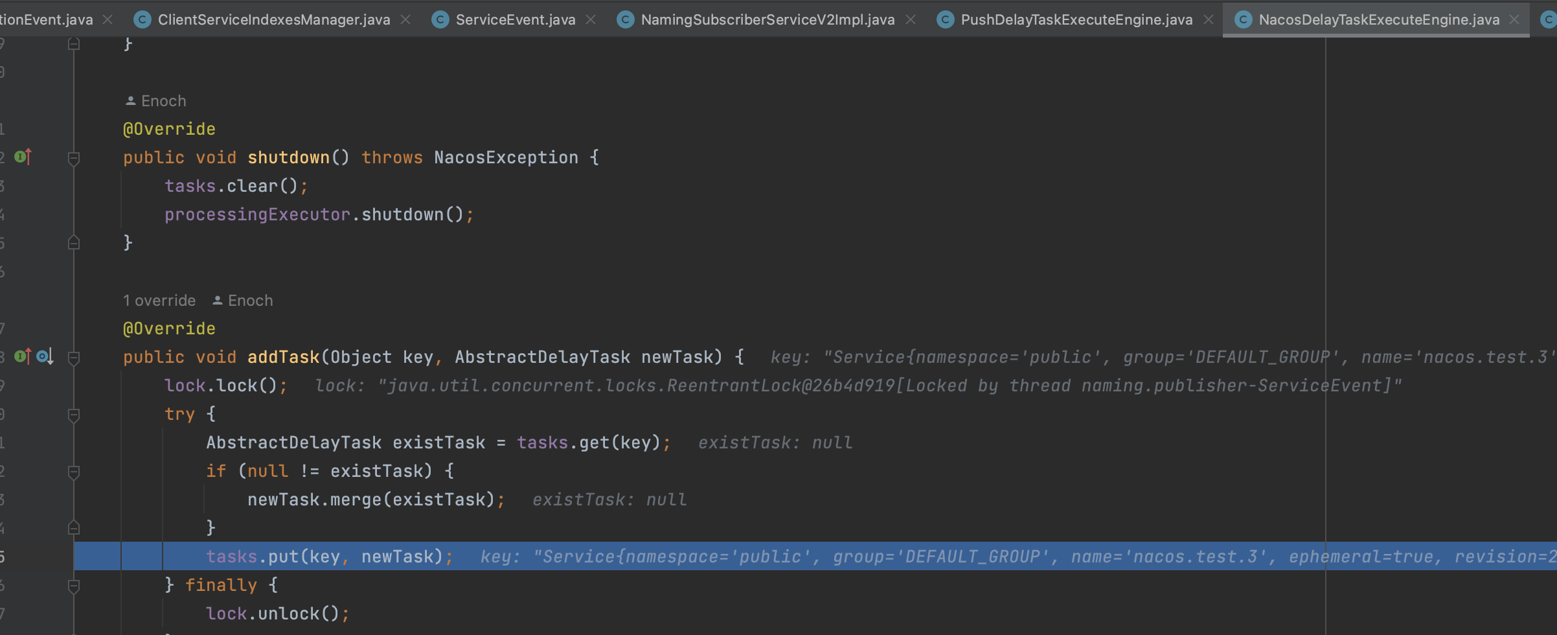Collapse the addTask method fold
This screenshot has width=1557, height=635.
(x=74, y=358)
